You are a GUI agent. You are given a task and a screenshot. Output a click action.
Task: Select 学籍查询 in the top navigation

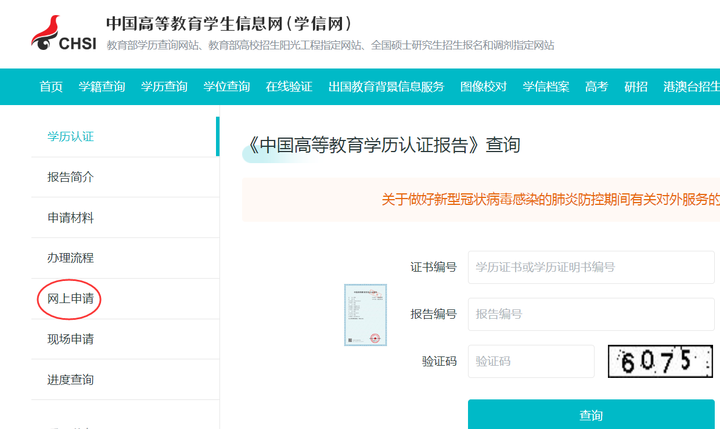coord(102,86)
